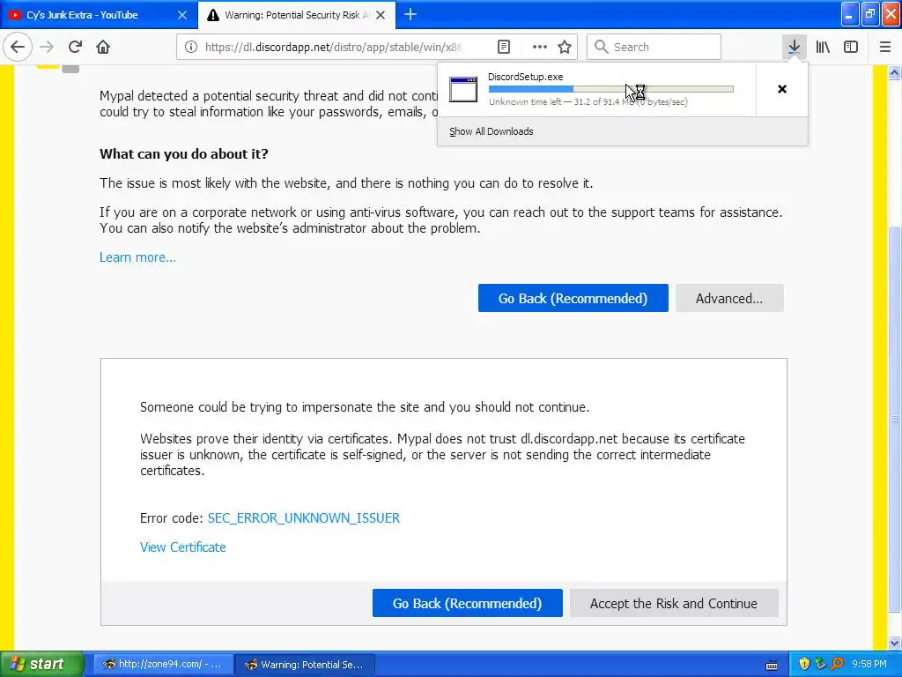Focus the Search box
Image resolution: width=902 pixels, height=677 pixels.
click(x=654, y=47)
